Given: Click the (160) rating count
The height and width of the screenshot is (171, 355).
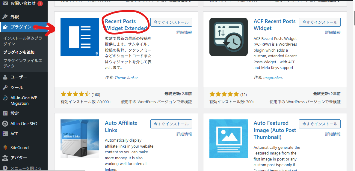Looking at the screenshot, I should pos(96,94).
